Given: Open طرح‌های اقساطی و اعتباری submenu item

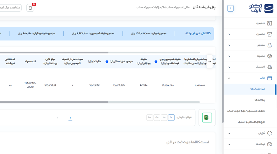Looking at the screenshot, I should coord(251,122).
